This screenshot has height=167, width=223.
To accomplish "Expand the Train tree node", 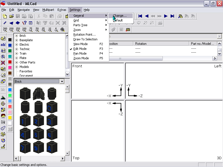I will (x=16, y=53).
